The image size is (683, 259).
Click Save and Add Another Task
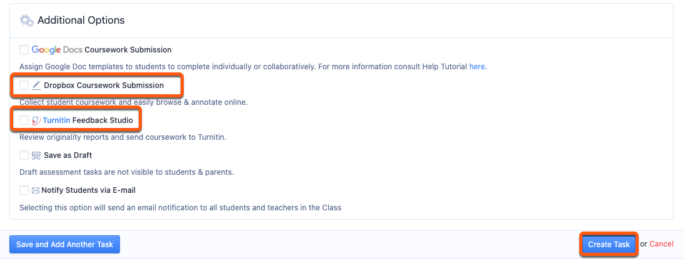(x=64, y=245)
